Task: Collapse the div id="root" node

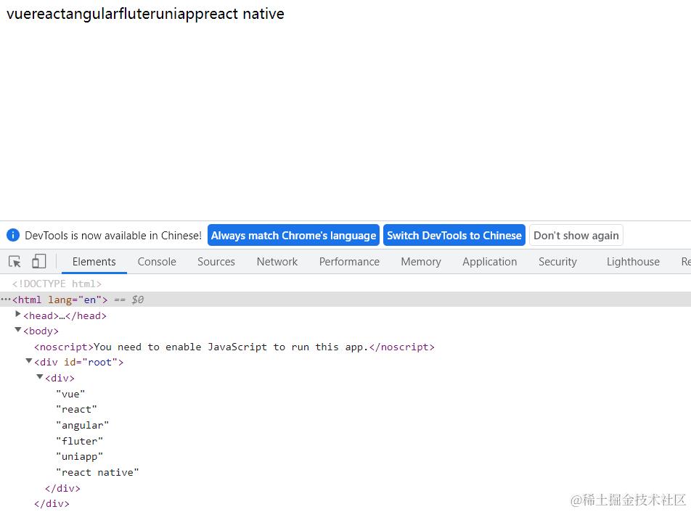Action: click(29, 361)
